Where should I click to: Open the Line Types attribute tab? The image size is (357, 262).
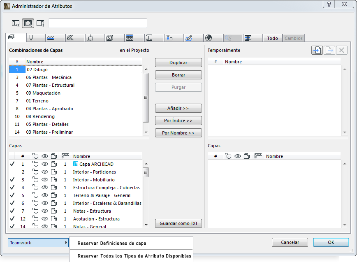(56, 38)
